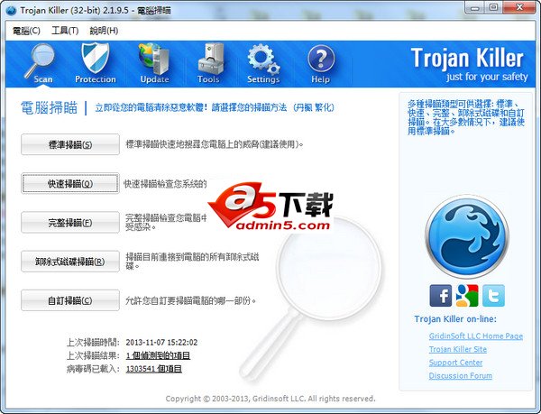The height and width of the screenshot is (414, 541).
Task: Click the standard scan description text
Action: (x=215, y=144)
